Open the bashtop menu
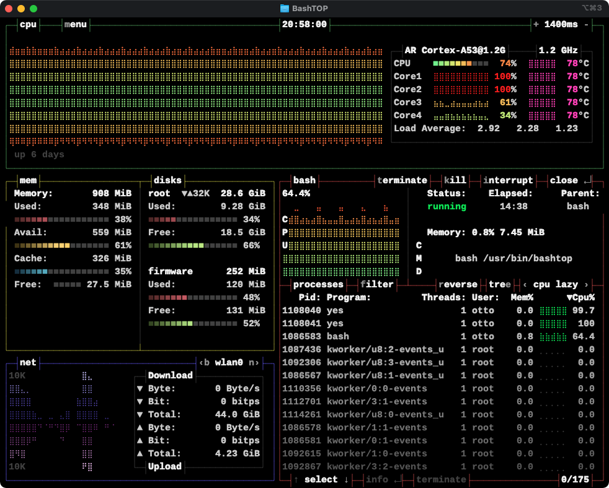This screenshot has height=488, width=609. tap(75, 24)
